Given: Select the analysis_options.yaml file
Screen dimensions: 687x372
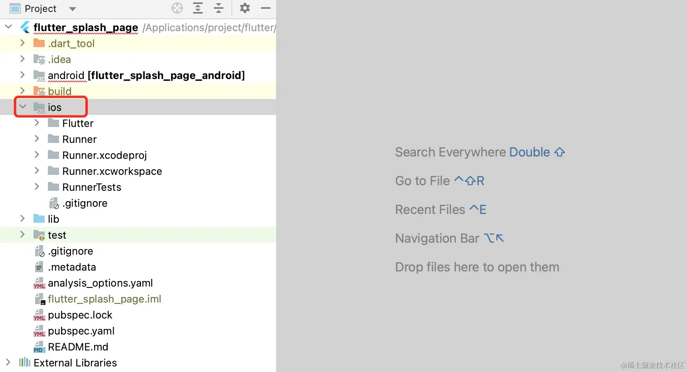Looking at the screenshot, I should coord(100,283).
